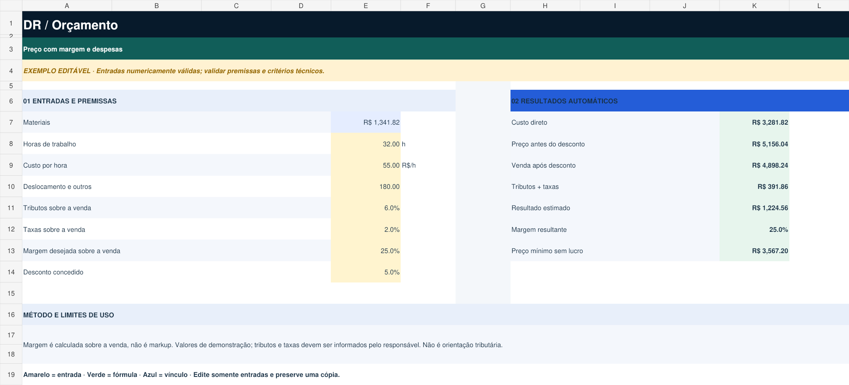Click column H header

[545, 6]
